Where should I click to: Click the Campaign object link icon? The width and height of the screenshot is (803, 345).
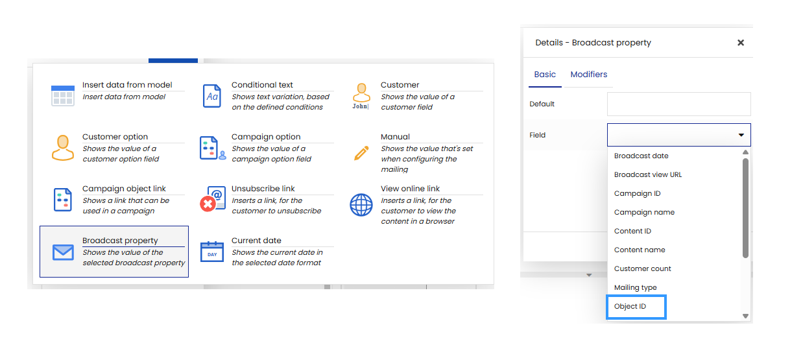pyautogui.click(x=63, y=200)
